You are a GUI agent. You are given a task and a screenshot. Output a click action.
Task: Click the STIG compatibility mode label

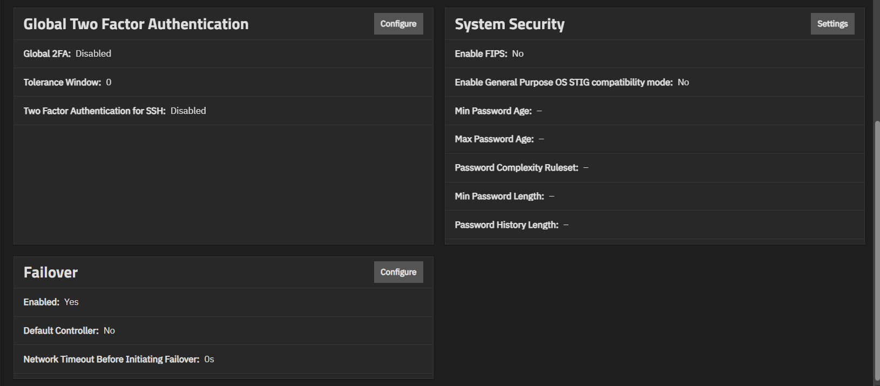pos(564,82)
